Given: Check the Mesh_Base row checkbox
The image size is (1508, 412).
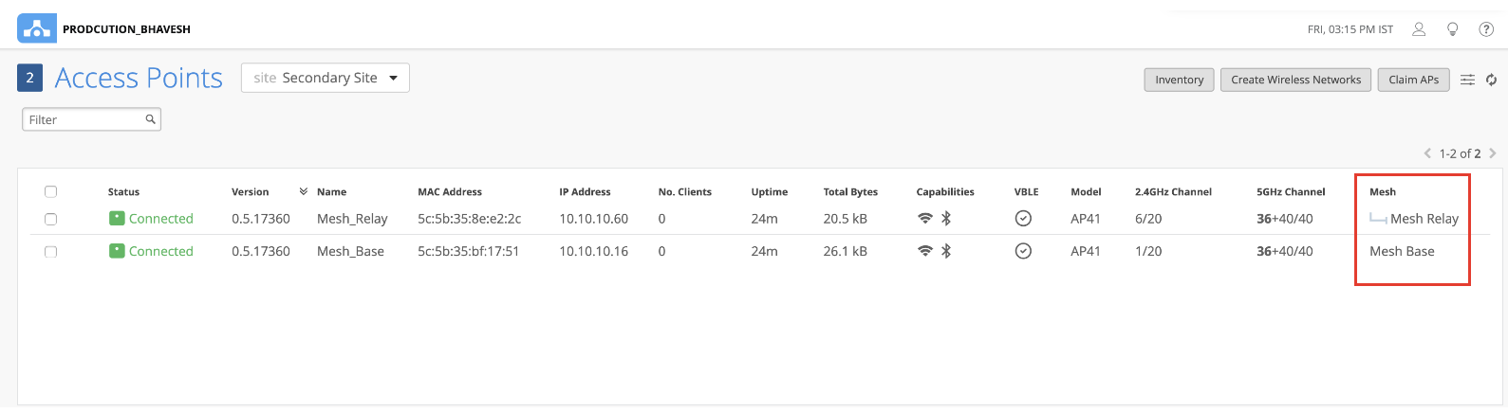Looking at the screenshot, I should click(x=51, y=252).
